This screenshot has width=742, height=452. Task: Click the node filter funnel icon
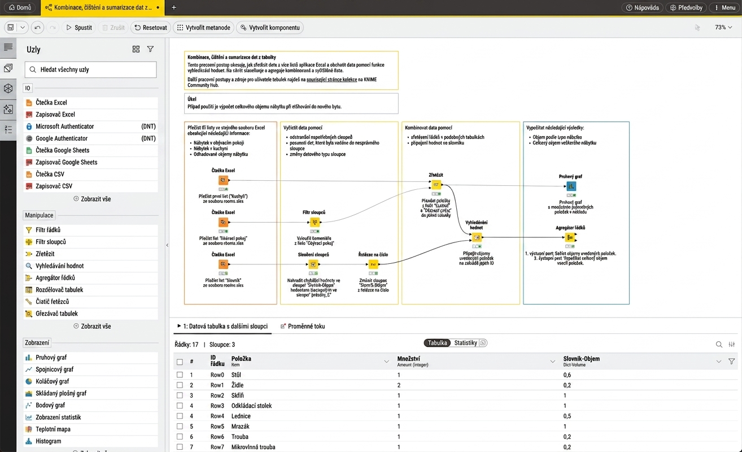150,49
